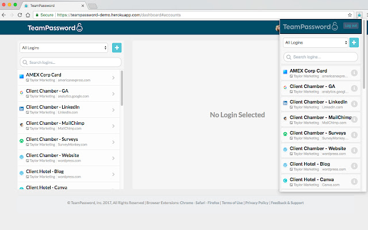This screenshot has width=368, height=230.
Task: Click the SurveyMonkey icon beside Client Chamber - Surveys in dashboard
Action: point(21,141)
